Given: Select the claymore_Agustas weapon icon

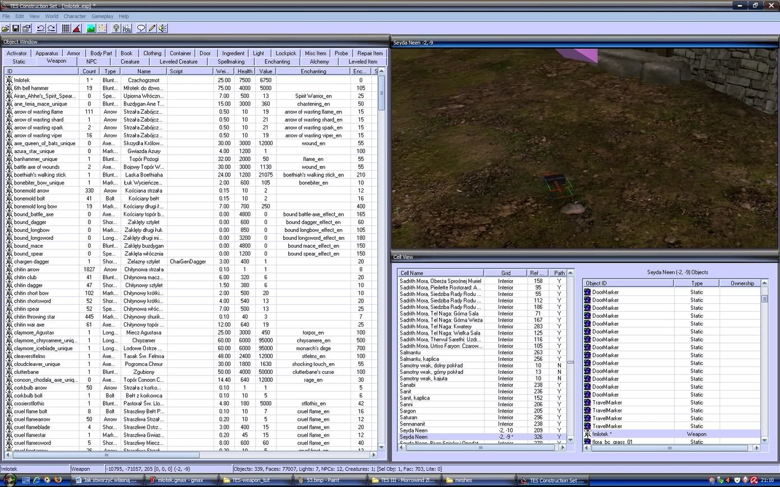Looking at the screenshot, I should point(9,332).
